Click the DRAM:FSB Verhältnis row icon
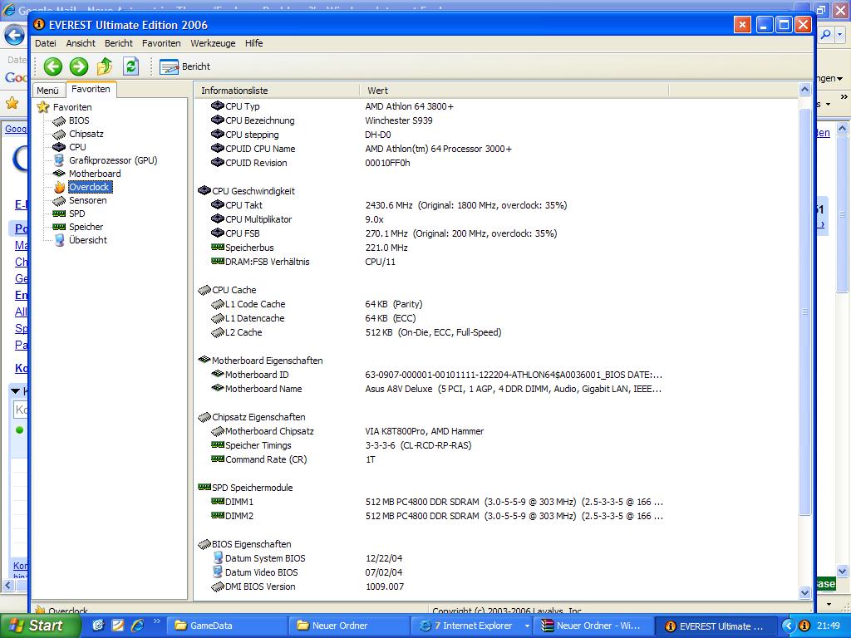 coord(218,261)
